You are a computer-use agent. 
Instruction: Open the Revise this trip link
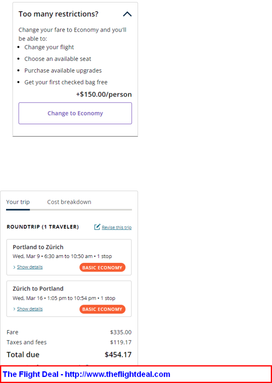point(117,227)
